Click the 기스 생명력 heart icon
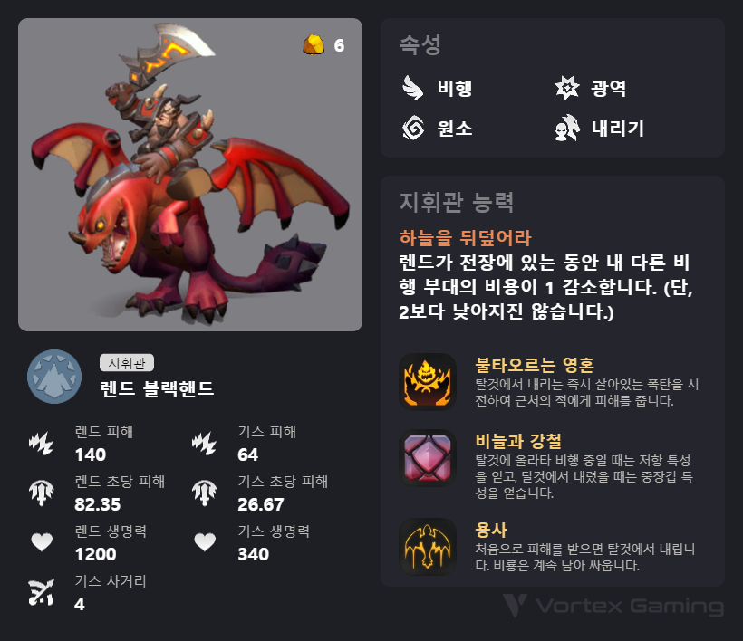 point(205,542)
